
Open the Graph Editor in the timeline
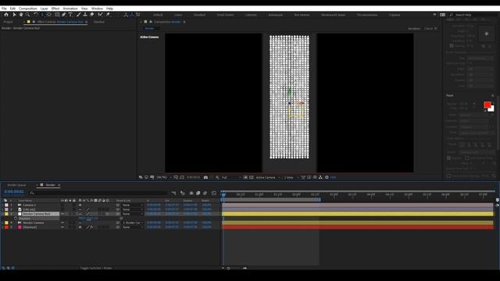(214, 193)
